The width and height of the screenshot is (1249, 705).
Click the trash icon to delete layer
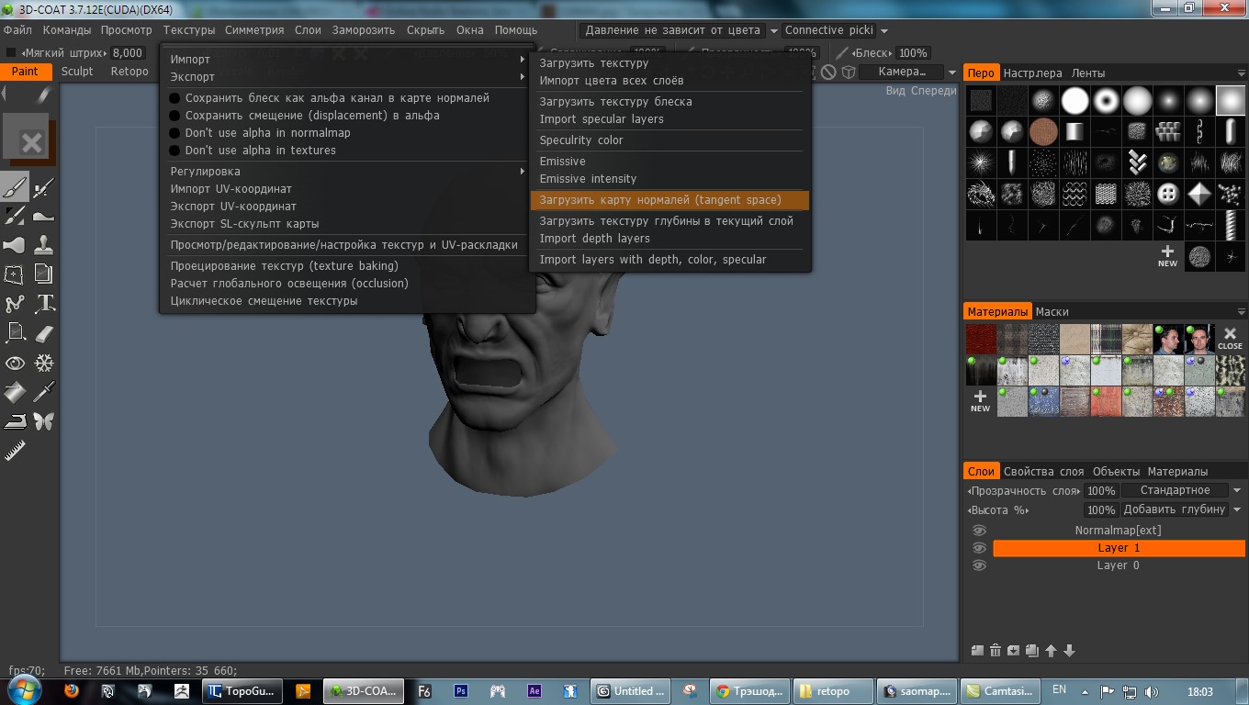click(x=995, y=651)
